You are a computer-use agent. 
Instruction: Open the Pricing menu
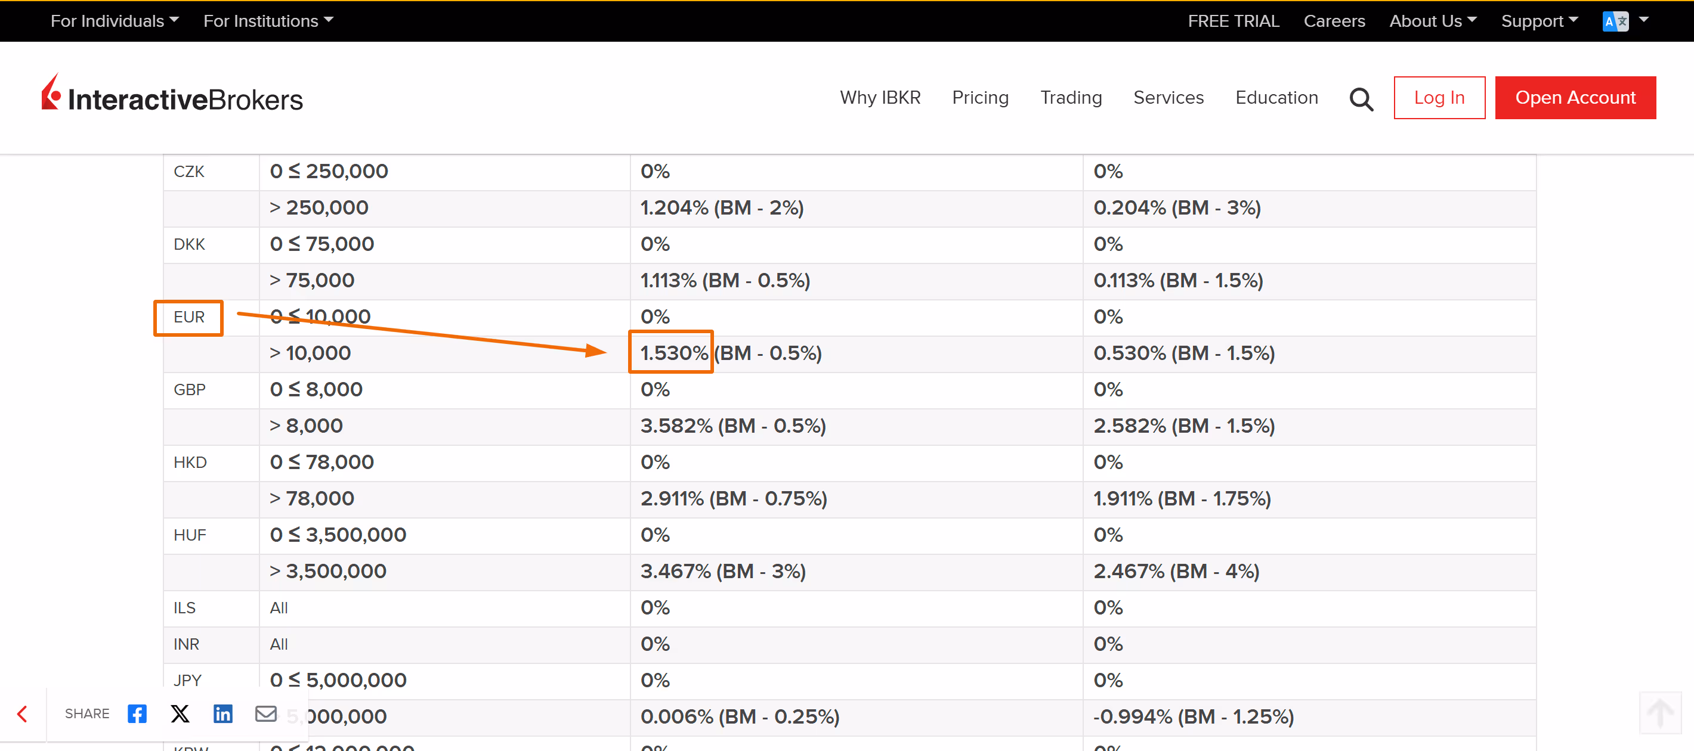pyautogui.click(x=980, y=97)
